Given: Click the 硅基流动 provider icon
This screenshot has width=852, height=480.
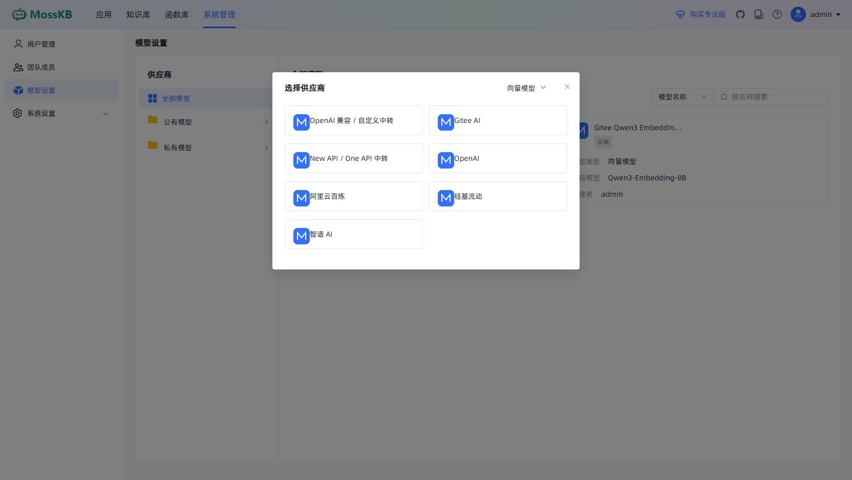Looking at the screenshot, I should [x=446, y=198].
